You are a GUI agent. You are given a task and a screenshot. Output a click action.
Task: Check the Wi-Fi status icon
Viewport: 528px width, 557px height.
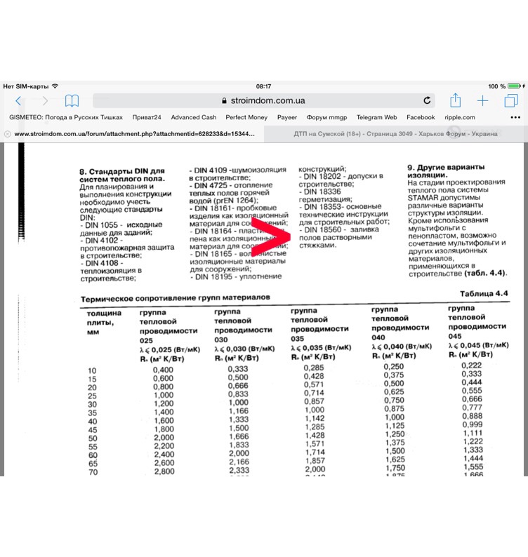click(x=55, y=86)
